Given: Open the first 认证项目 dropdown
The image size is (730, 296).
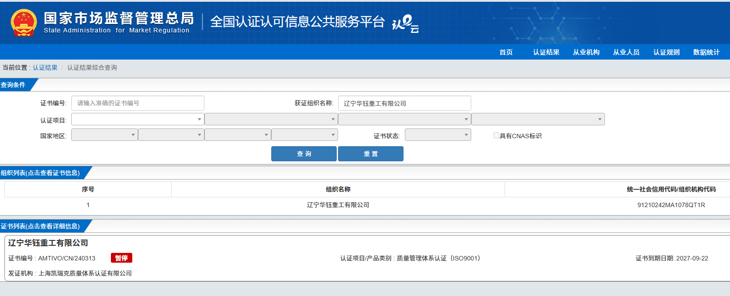Looking at the screenshot, I should click(x=138, y=119).
